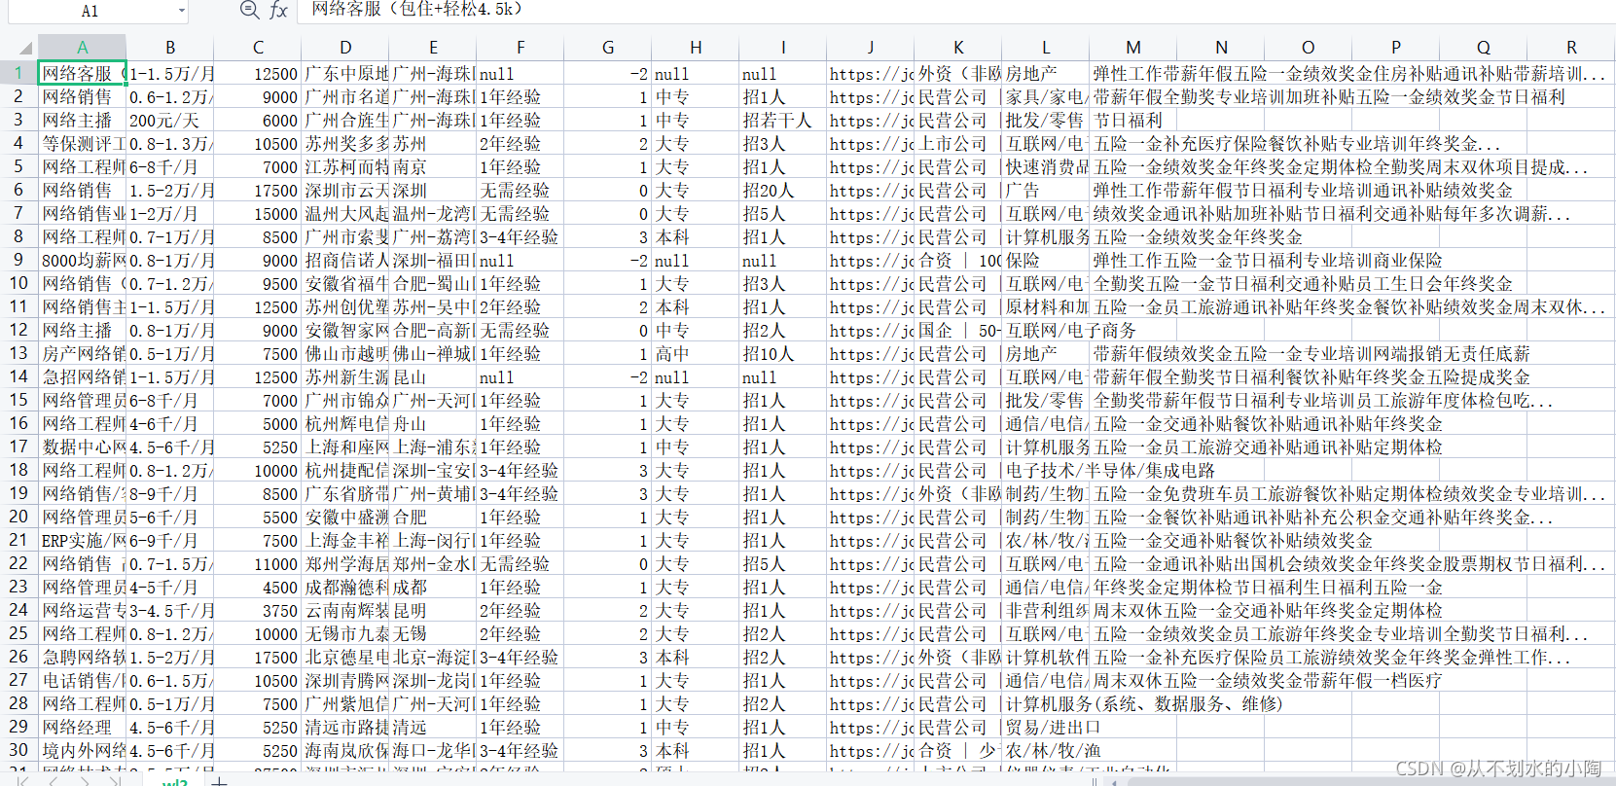Click the 成都 city cell

pyautogui.click(x=433, y=587)
